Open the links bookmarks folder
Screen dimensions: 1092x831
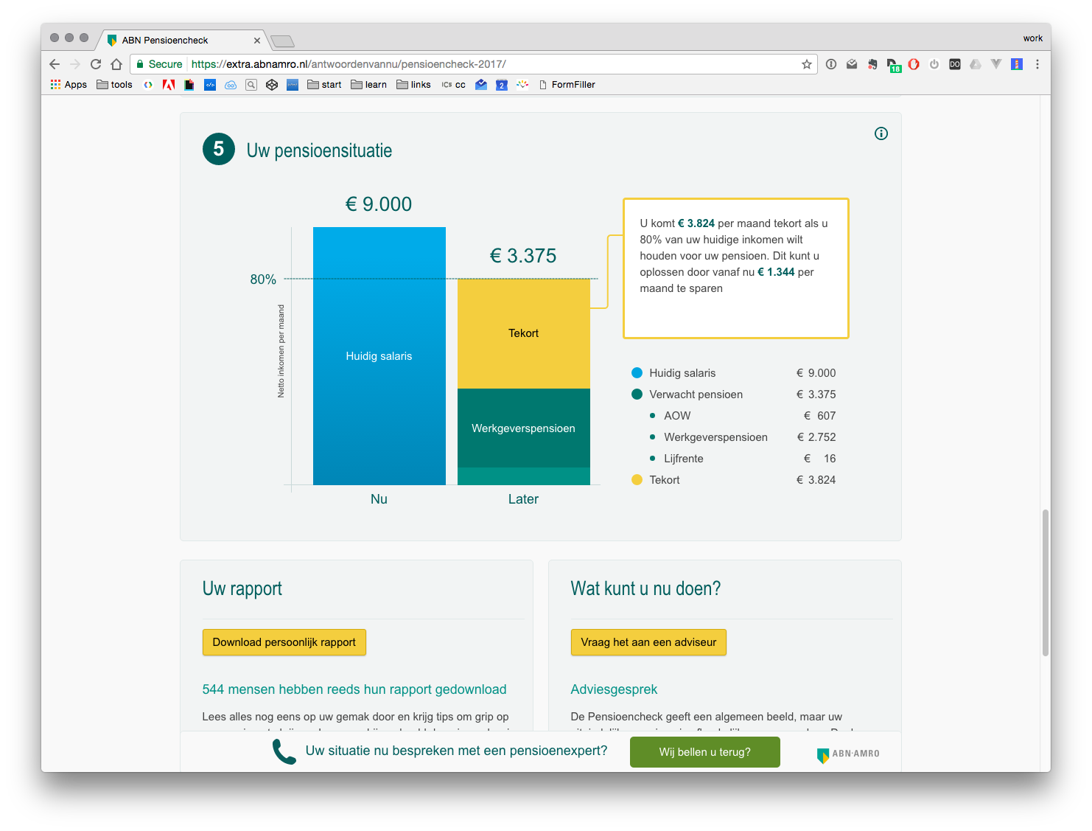(413, 85)
